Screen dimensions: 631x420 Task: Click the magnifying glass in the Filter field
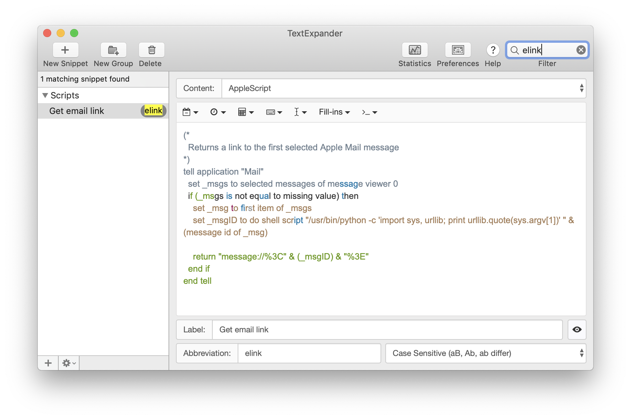tap(514, 50)
